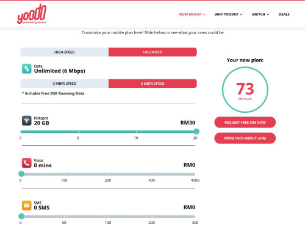The image size is (305, 230).
Task: Set Hotspot slider to the 10 mark
Action: (x=136, y=132)
